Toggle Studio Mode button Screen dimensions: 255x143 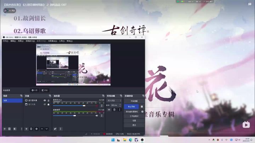tap(134, 116)
